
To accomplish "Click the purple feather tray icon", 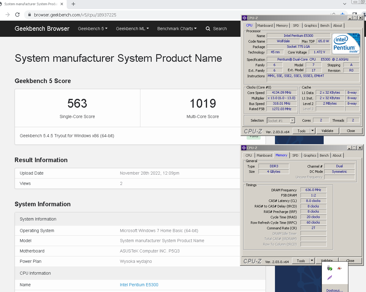I will 329,278.
